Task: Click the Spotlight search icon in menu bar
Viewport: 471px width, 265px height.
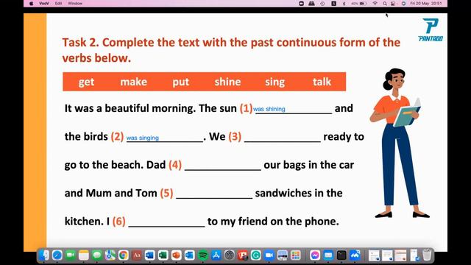Action: pyautogui.click(x=384, y=4)
